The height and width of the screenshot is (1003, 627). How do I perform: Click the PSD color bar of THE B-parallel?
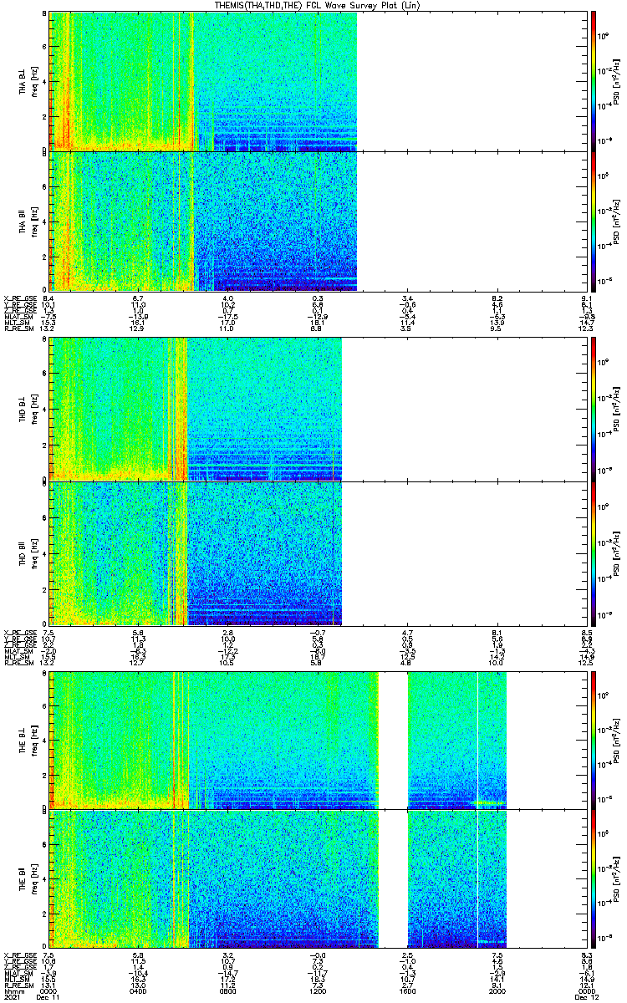pyautogui.click(x=594, y=878)
